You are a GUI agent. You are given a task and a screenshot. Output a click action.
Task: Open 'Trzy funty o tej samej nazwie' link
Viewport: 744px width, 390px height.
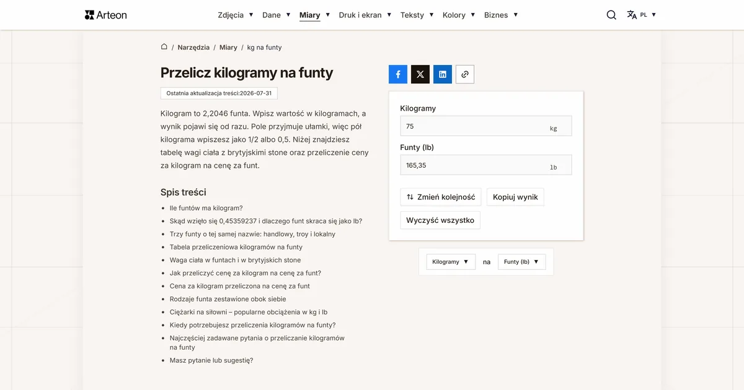coord(252,234)
